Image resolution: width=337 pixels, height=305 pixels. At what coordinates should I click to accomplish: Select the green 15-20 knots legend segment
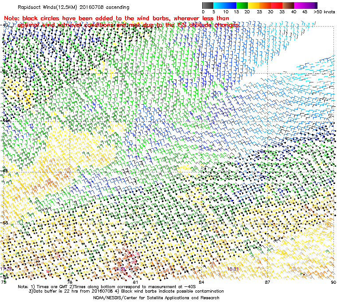tap(242, 5)
